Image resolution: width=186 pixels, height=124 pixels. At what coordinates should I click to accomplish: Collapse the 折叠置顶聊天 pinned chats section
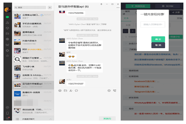(33, 119)
